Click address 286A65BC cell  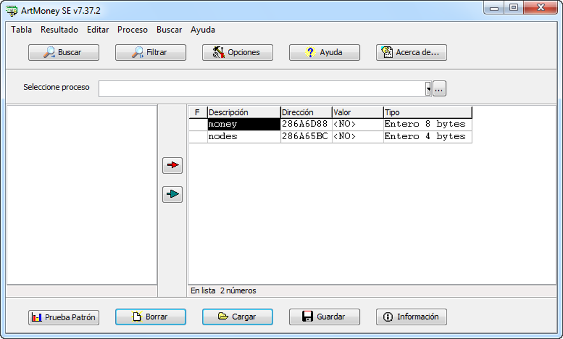pos(306,136)
